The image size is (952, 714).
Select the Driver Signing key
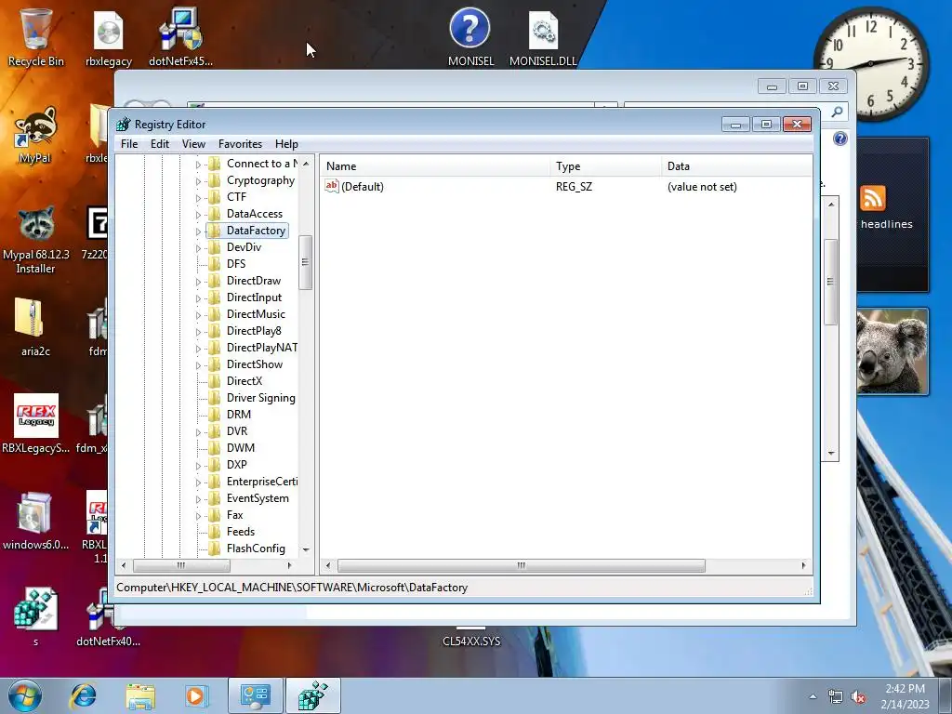(x=261, y=398)
